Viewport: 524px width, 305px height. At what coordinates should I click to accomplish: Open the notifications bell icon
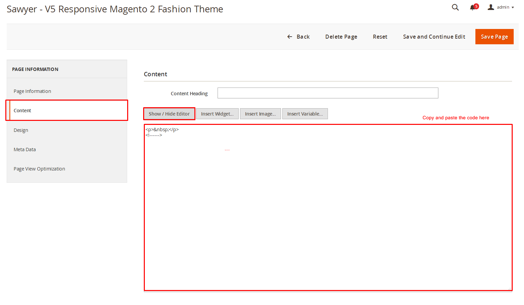pos(473,7)
